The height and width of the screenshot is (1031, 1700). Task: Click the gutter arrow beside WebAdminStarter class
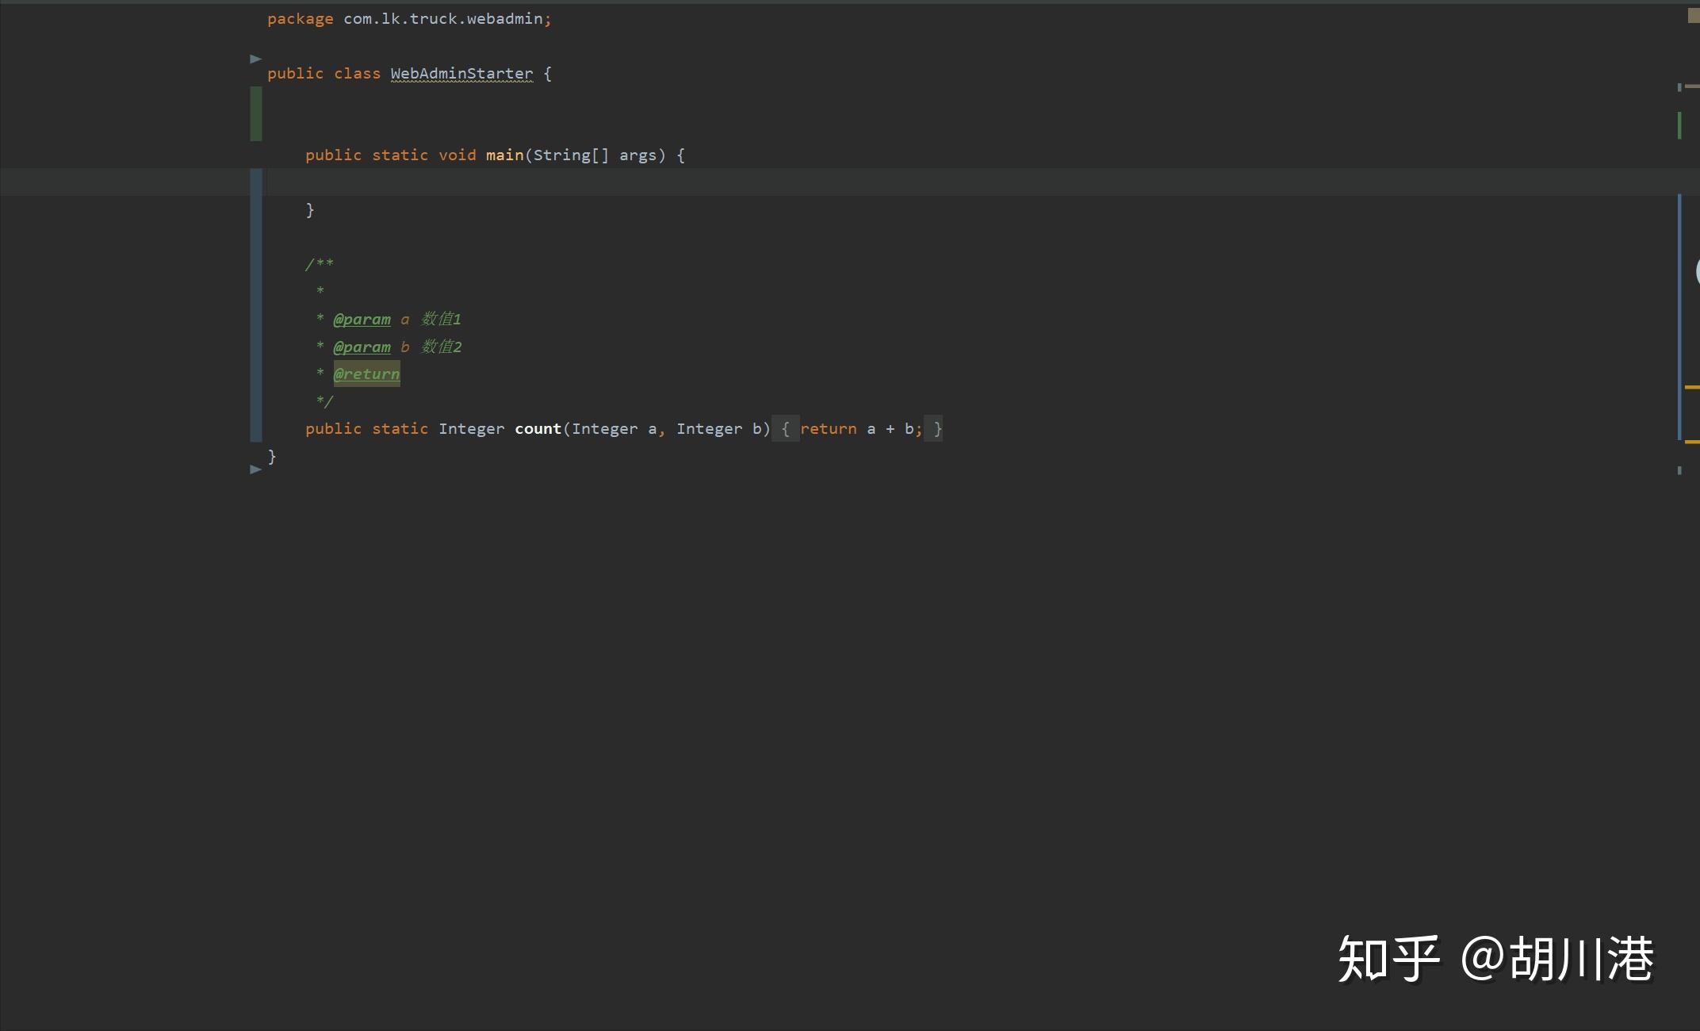255,59
